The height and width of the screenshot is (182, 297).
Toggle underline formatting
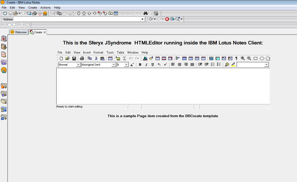coord(153,64)
